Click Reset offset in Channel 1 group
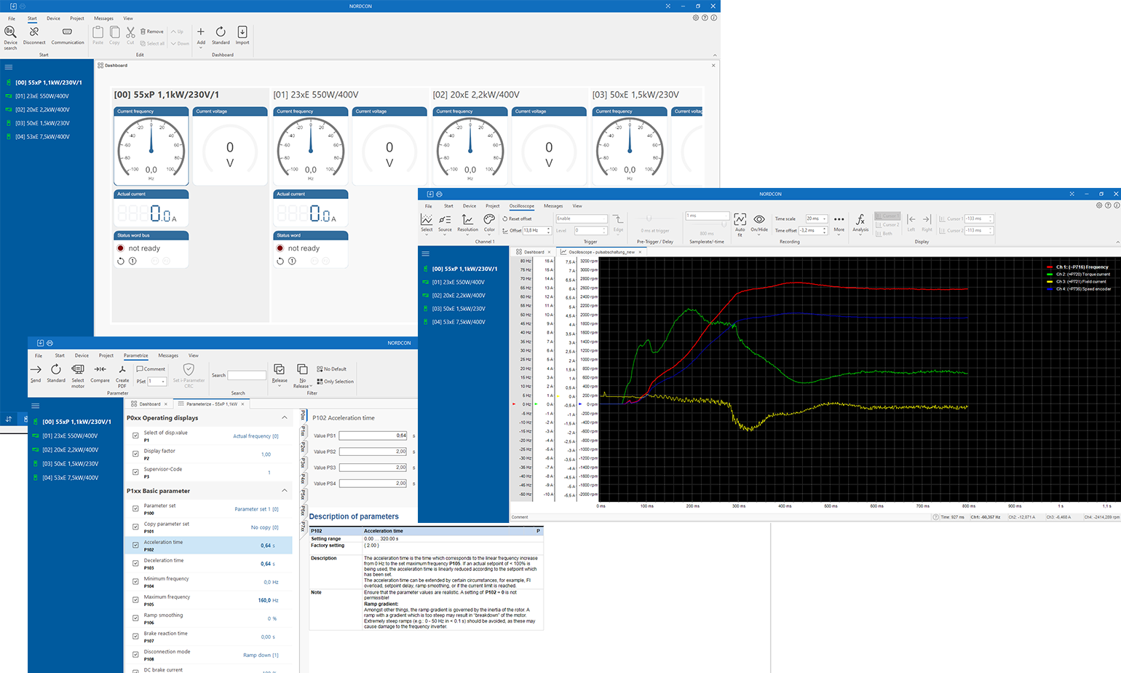 pos(518,219)
